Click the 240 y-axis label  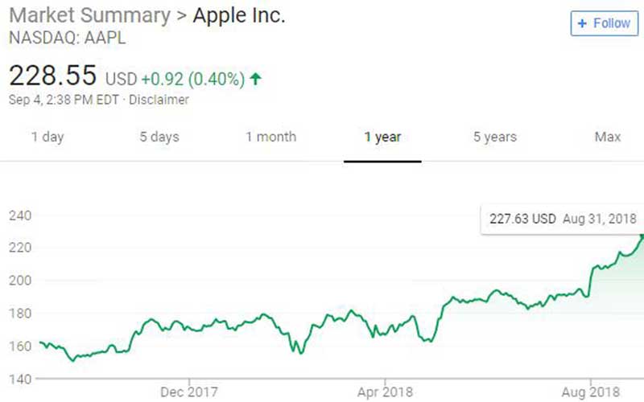coord(20,215)
